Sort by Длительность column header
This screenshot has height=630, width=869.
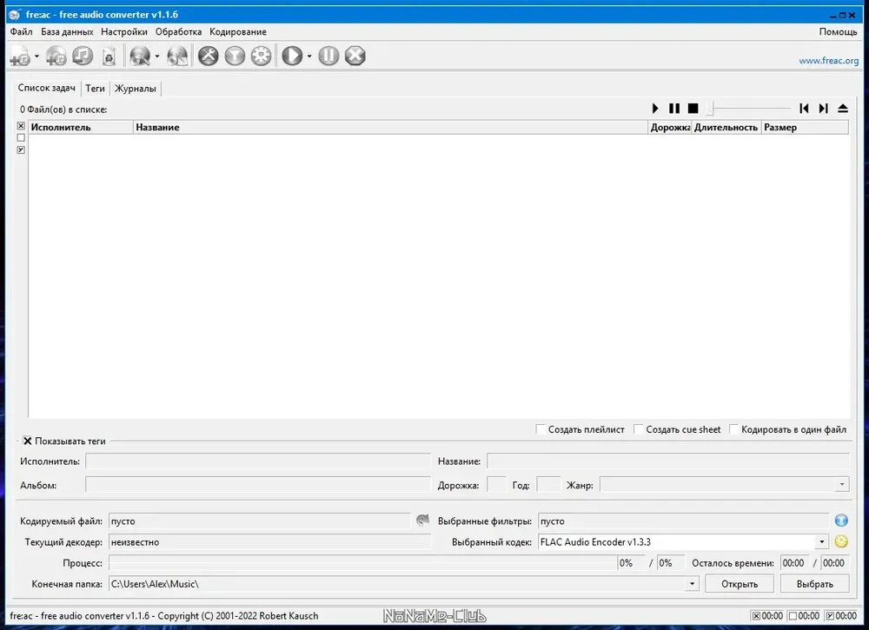(726, 128)
